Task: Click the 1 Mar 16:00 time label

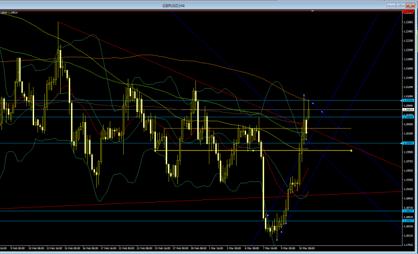Action: [x=216, y=249]
